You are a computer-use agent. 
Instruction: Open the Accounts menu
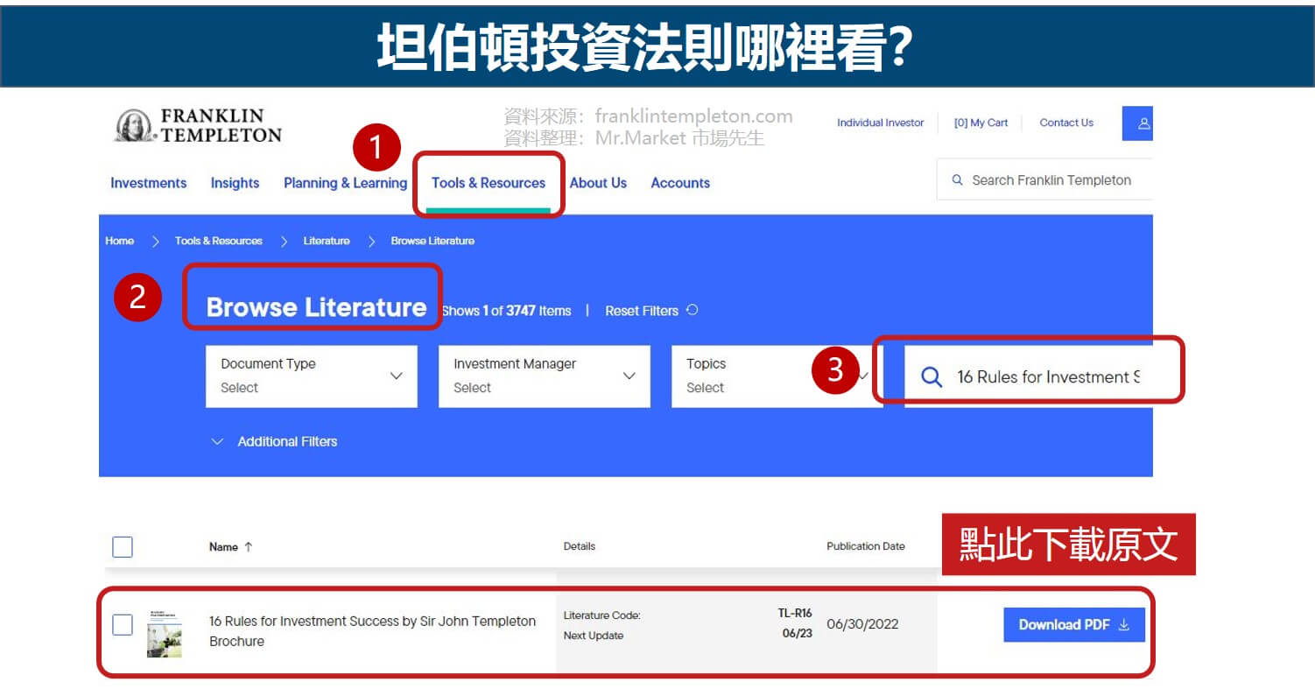point(680,183)
